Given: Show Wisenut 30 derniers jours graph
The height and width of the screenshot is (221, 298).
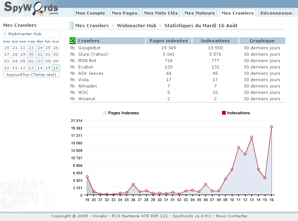Looking at the screenshot, I should tap(262, 99).
